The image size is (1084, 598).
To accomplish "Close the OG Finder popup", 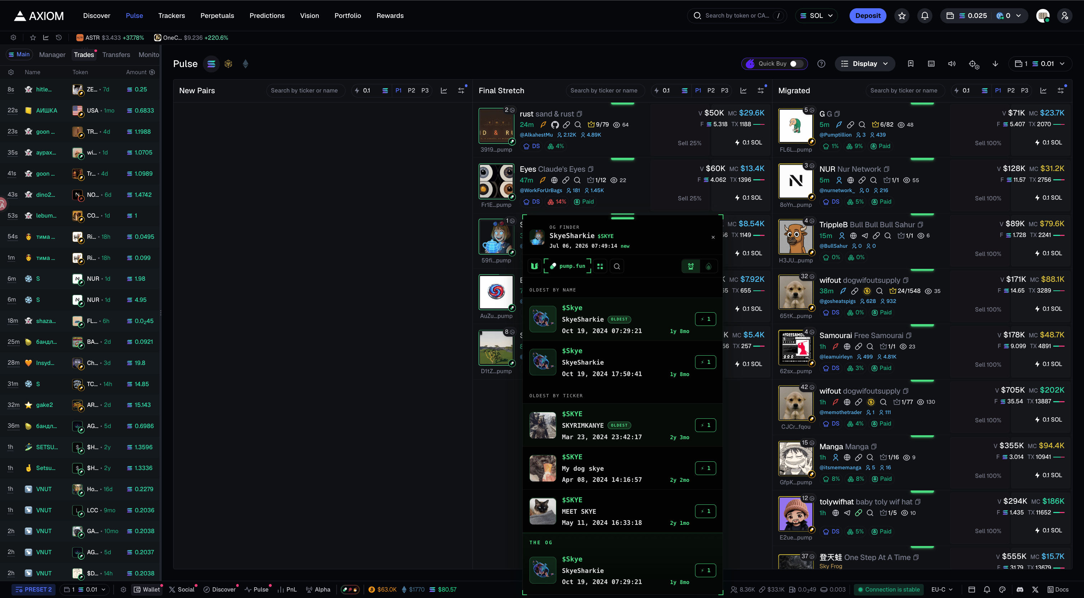I will point(713,237).
